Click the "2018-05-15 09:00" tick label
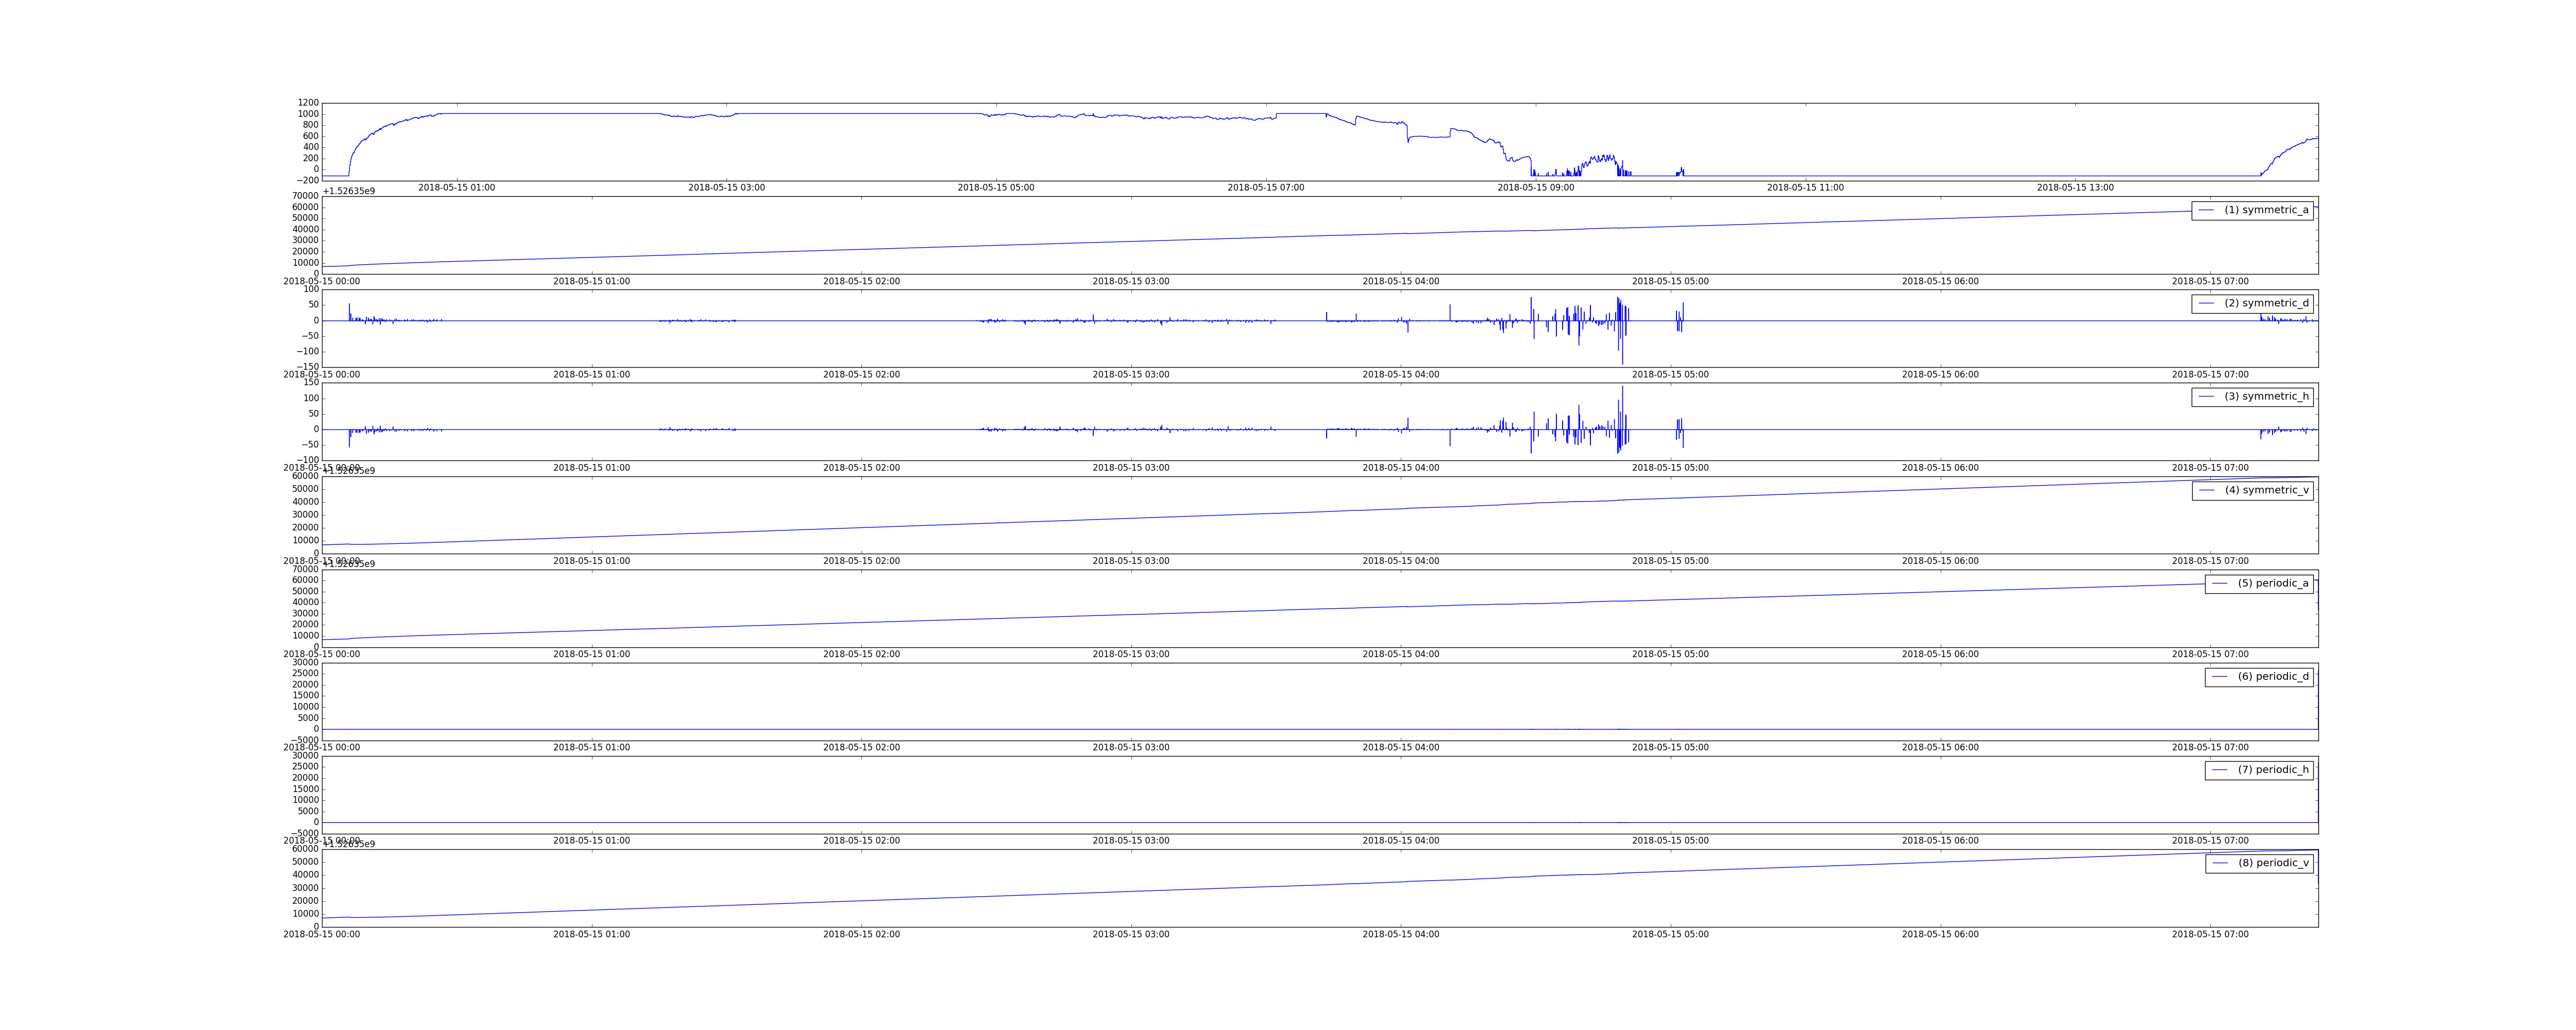The height and width of the screenshot is (1030, 2576). 1535,188
